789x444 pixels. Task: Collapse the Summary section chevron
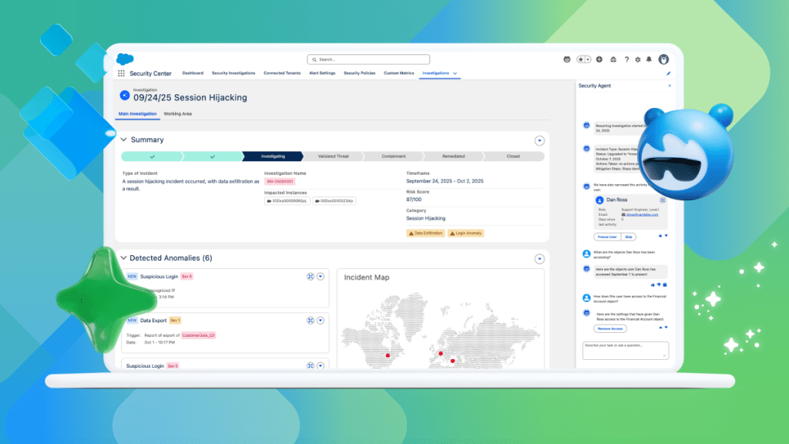tap(125, 140)
